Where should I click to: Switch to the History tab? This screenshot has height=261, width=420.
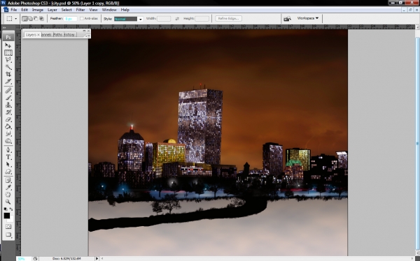coord(69,35)
